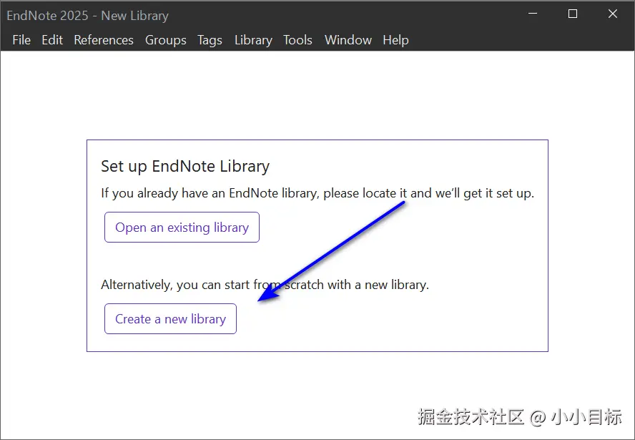Open the Tools menu
The image size is (635, 440).
pyautogui.click(x=297, y=40)
